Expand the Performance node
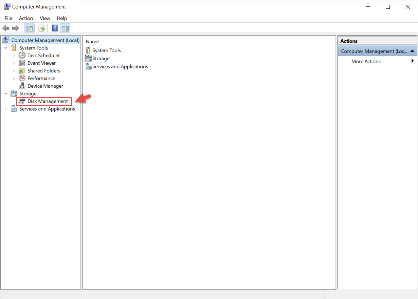 (14, 78)
